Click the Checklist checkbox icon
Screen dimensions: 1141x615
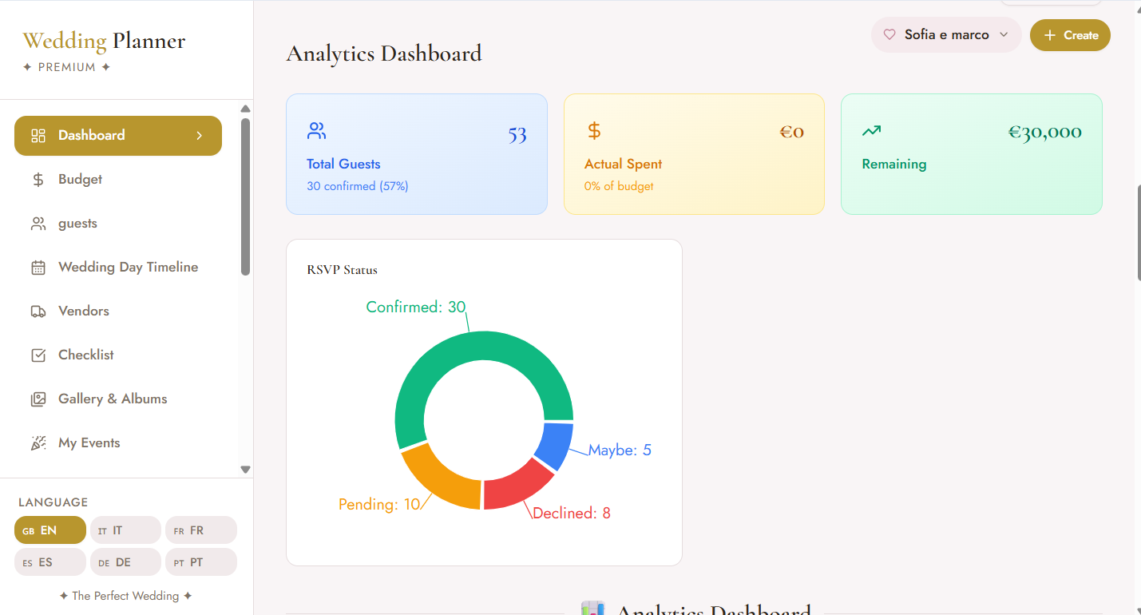(x=38, y=355)
